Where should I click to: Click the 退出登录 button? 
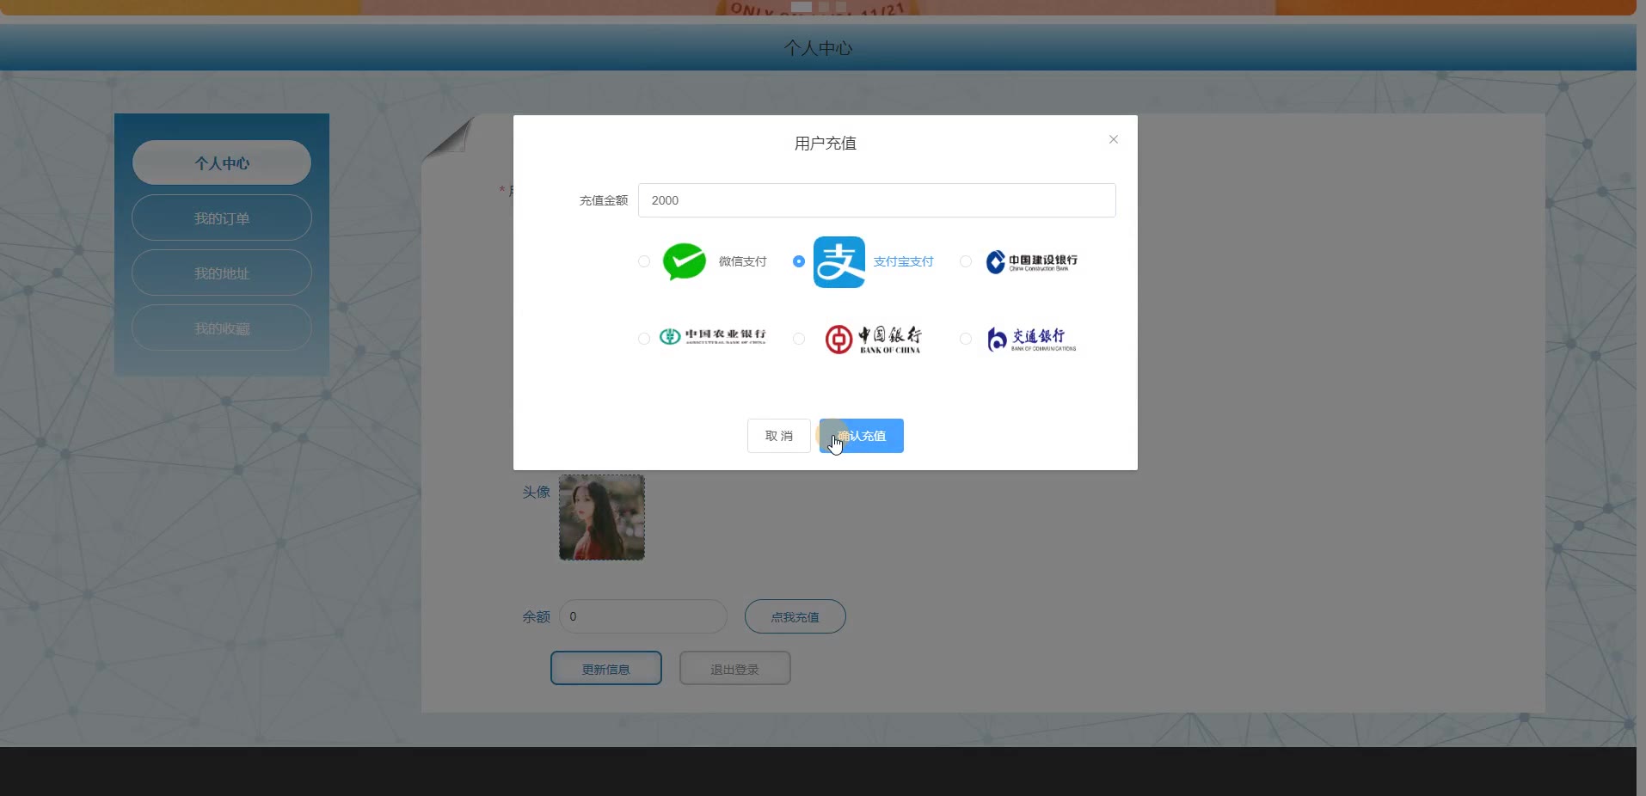[x=735, y=668]
